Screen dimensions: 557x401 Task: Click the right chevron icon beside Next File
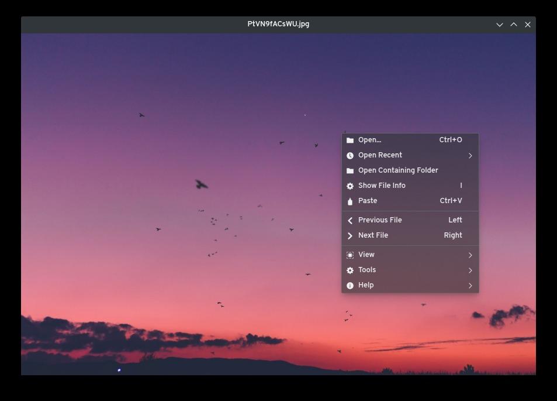click(350, 235)
